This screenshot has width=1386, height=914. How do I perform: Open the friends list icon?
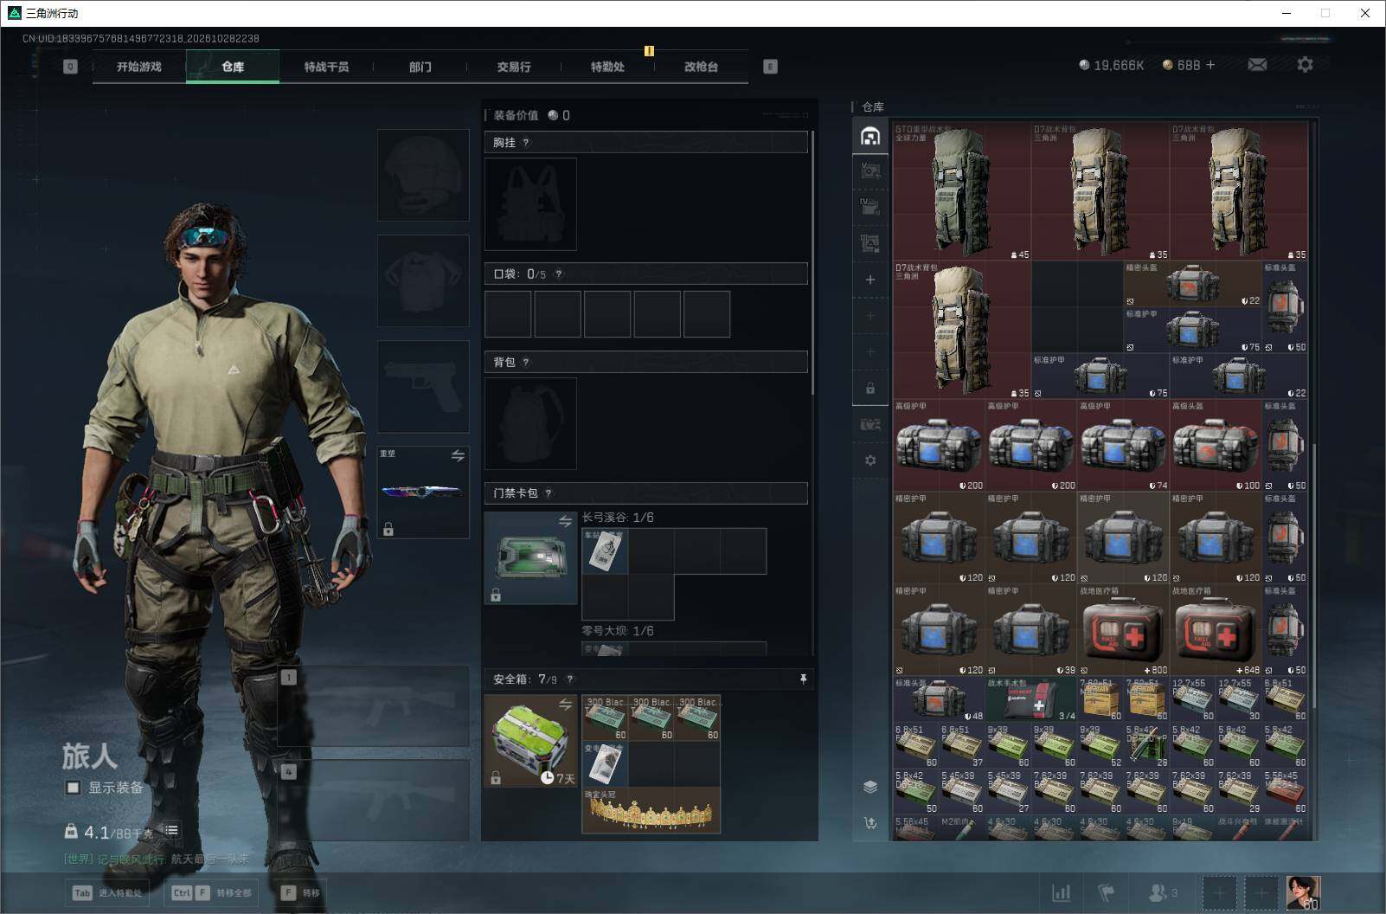pos(1162,892)
